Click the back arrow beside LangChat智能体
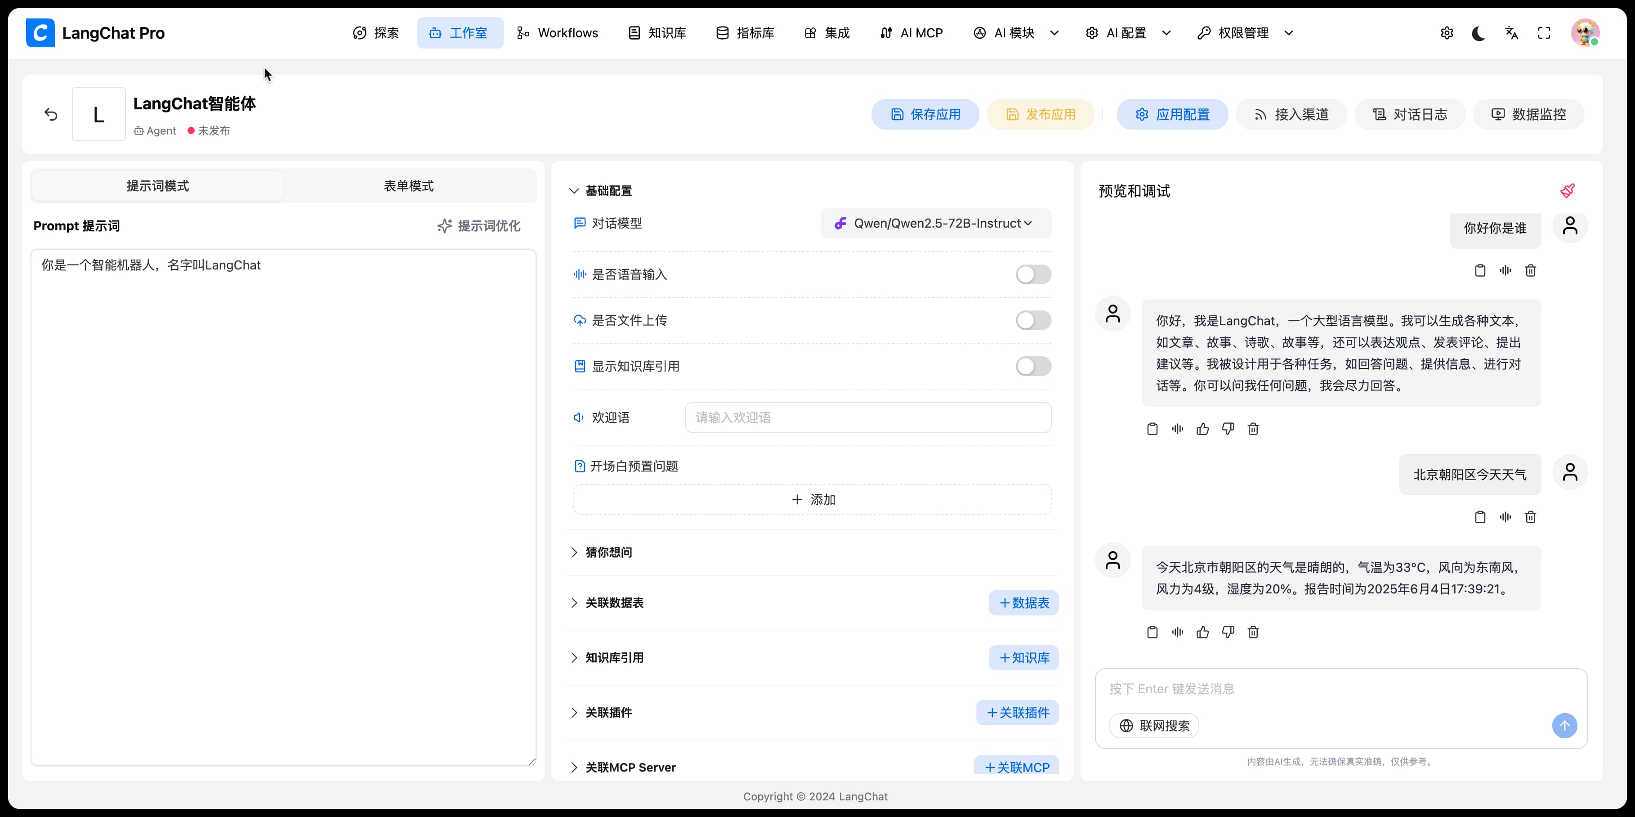 tap(51, 114)
